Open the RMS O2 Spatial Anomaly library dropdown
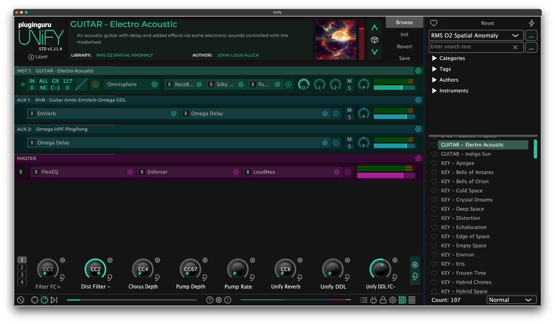 pos(476,36)
